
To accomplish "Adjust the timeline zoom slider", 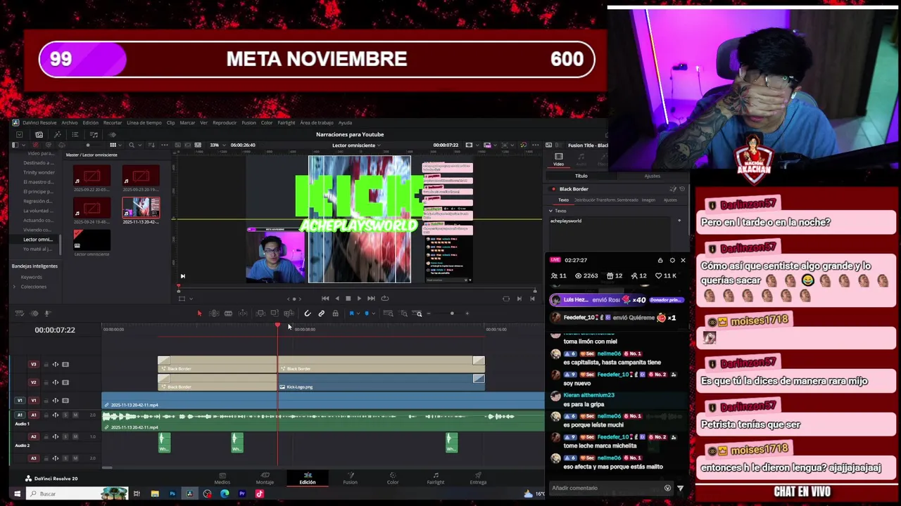I will [452, 313].
